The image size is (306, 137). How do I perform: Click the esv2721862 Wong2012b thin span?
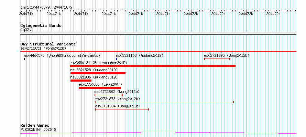point(109,95)
